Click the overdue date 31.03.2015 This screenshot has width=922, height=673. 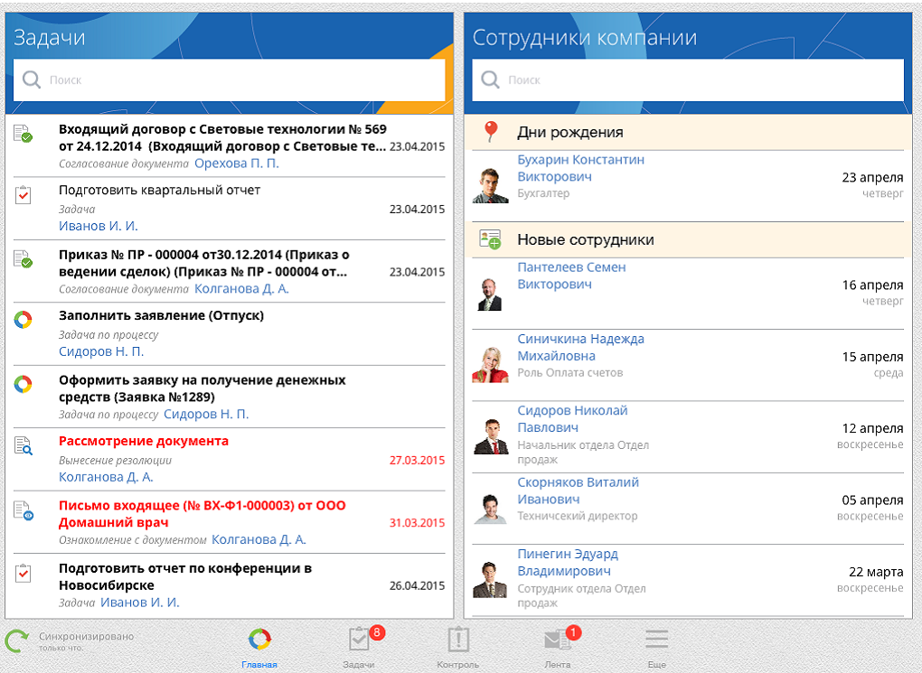(x=417, y=523)
